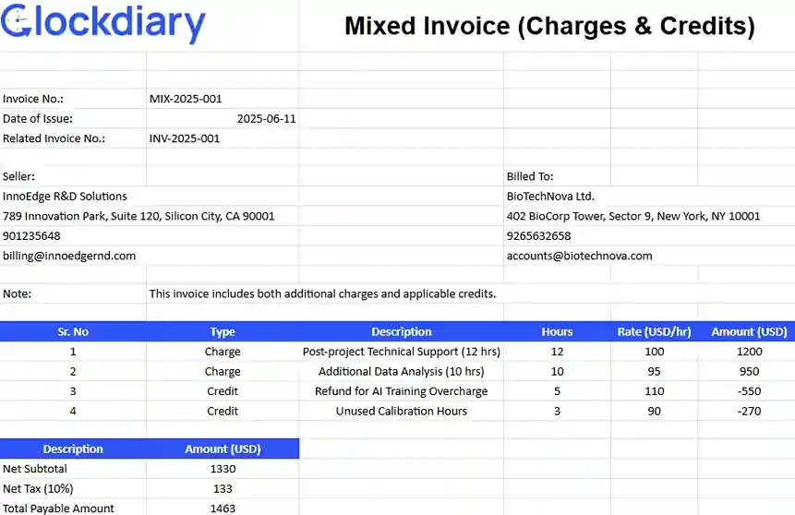Select hours value 12
The image size is (795, 515).
coord(557,352)
